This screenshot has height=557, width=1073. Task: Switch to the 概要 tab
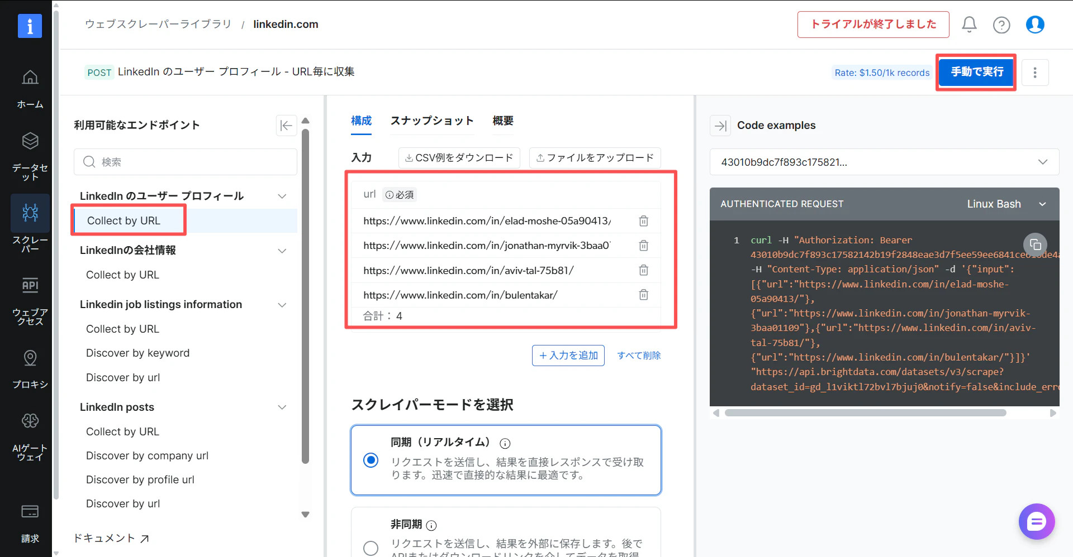point(503,121)
